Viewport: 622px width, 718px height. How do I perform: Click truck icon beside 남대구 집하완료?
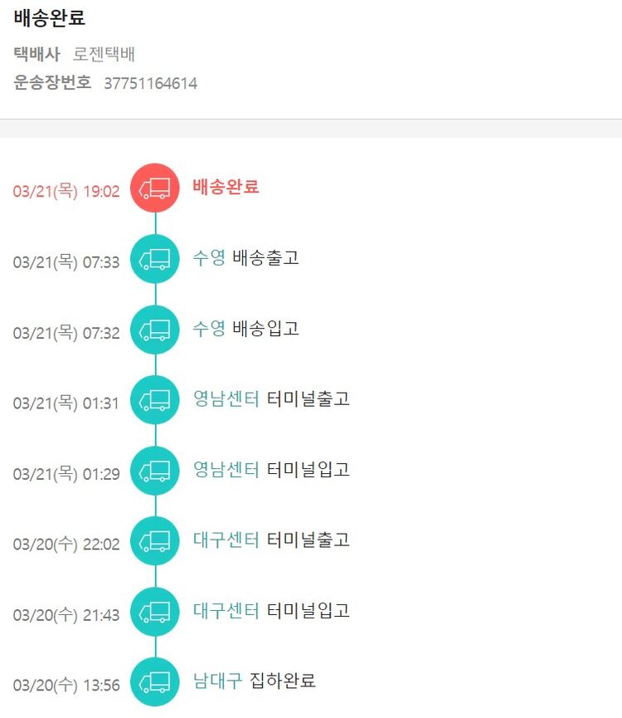point(155,682)
